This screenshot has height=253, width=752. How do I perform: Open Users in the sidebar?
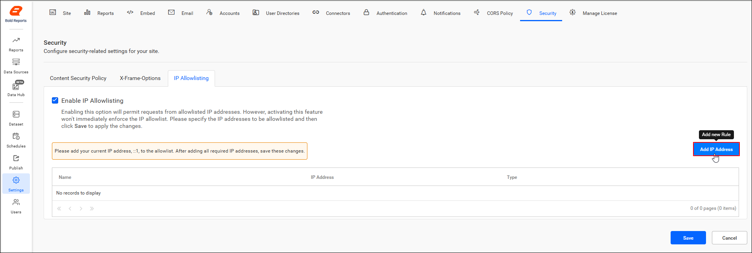[16, 206]
